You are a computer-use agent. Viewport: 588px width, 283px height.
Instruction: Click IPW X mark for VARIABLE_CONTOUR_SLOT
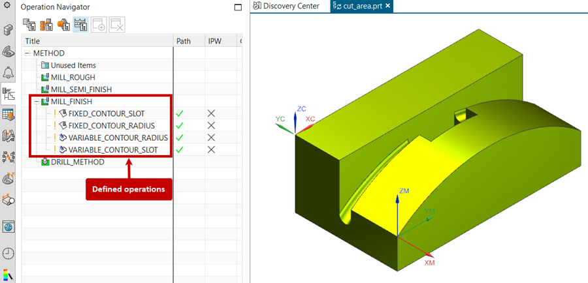212,150
